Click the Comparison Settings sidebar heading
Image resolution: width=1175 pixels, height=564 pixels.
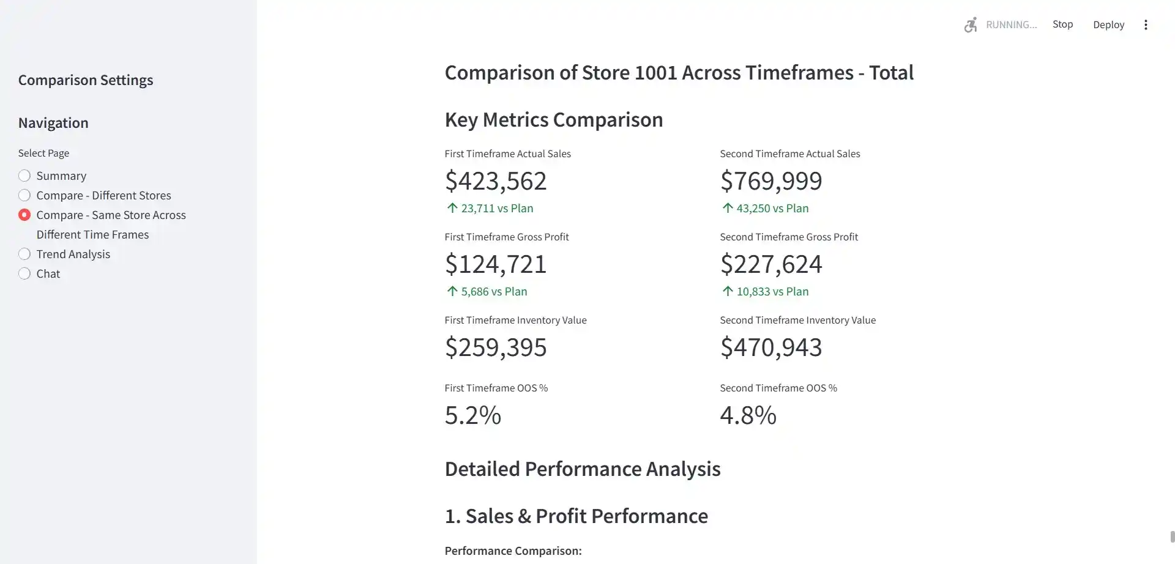pyautogui.click(x=86, y=80)
